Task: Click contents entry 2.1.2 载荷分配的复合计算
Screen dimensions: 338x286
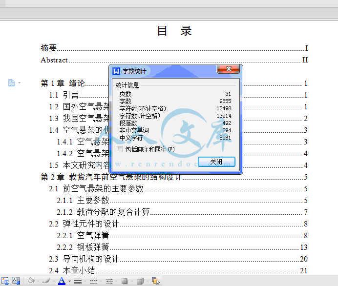Action: click(182, 212)
